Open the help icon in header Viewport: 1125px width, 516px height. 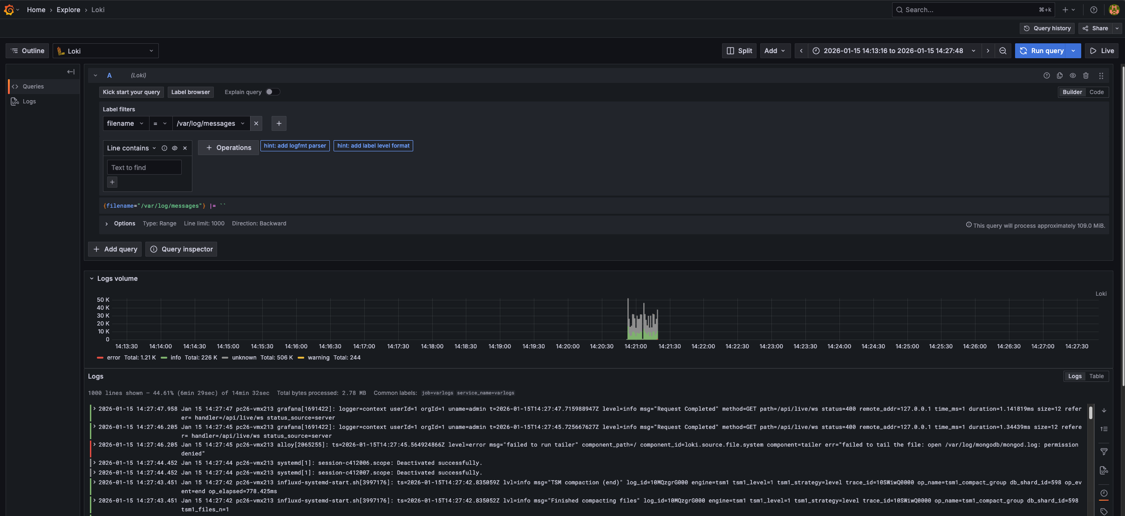coord(1094,10)
